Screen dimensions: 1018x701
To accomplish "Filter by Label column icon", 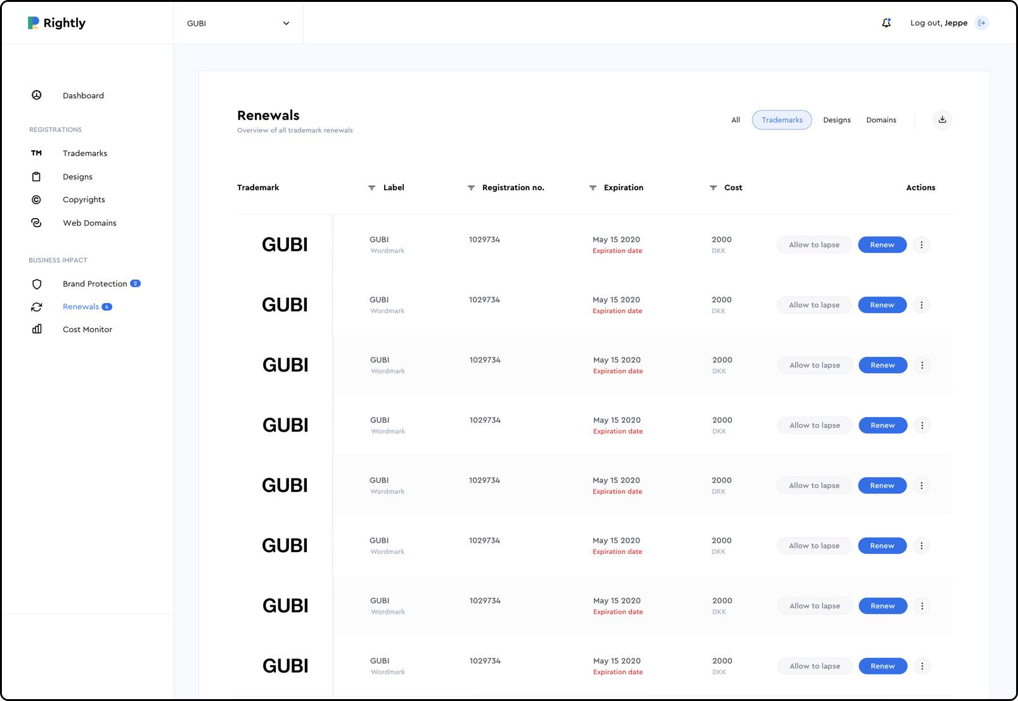I will point(372,188).
